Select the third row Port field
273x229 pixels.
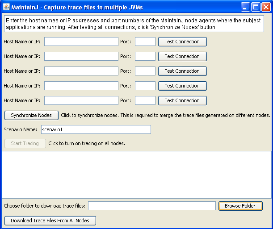(x=145, y=71)
